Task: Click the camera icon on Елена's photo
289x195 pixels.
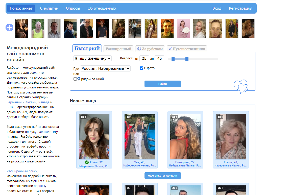Action: pyautogui.click(x=220, y=117)
